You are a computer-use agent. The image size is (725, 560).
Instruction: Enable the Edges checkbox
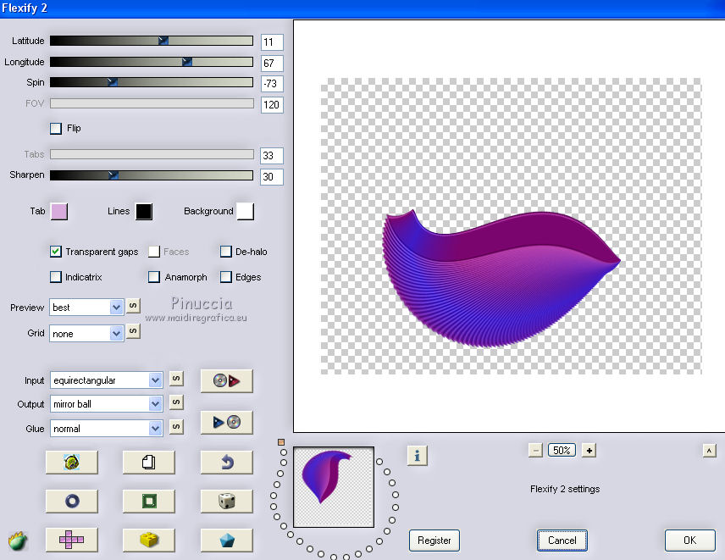(225, 277)
